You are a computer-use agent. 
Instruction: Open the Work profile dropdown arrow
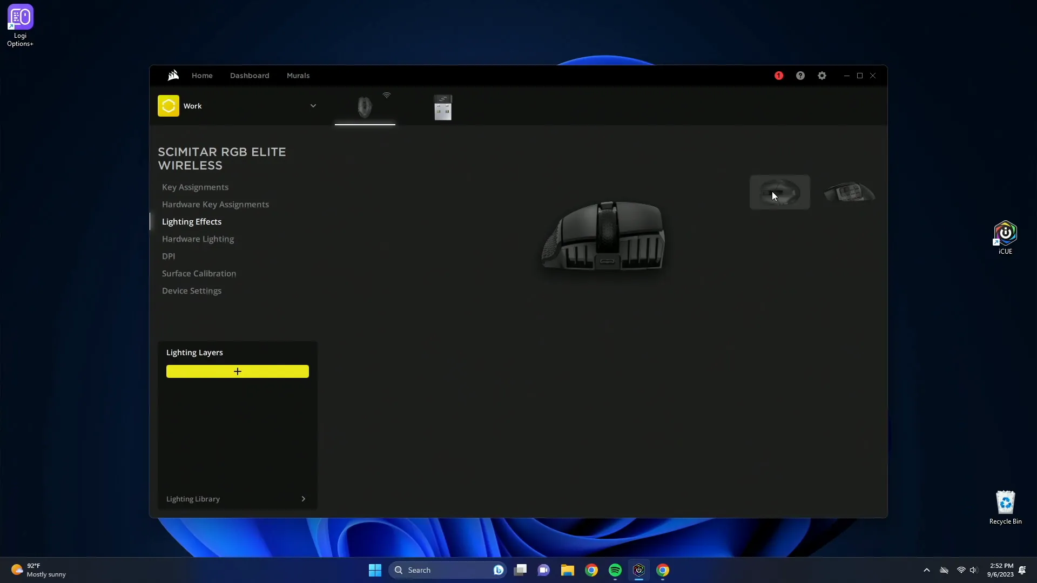(x=313, y=106)
